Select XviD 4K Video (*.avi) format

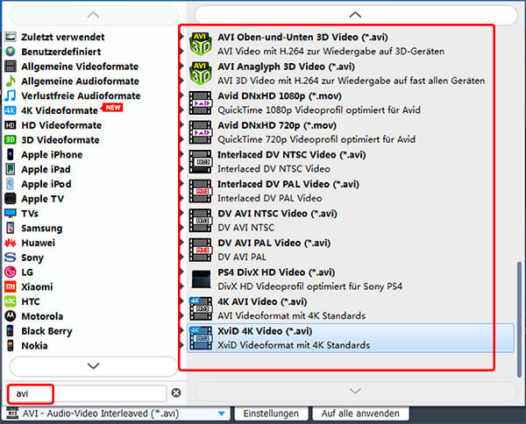pos(351,338)
